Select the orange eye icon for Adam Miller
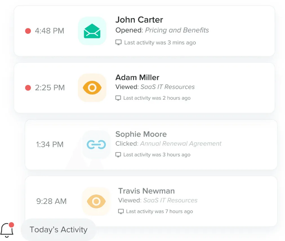This screenshot has height=241, width=285. tap(92, 88)
